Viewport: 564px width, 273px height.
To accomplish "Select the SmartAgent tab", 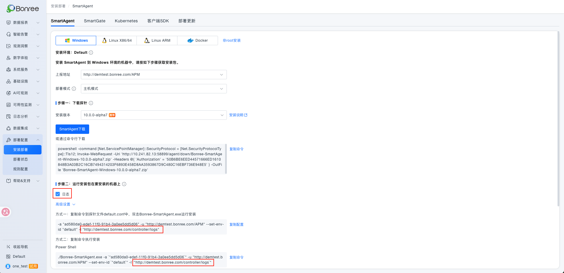I will coord(63,21).
